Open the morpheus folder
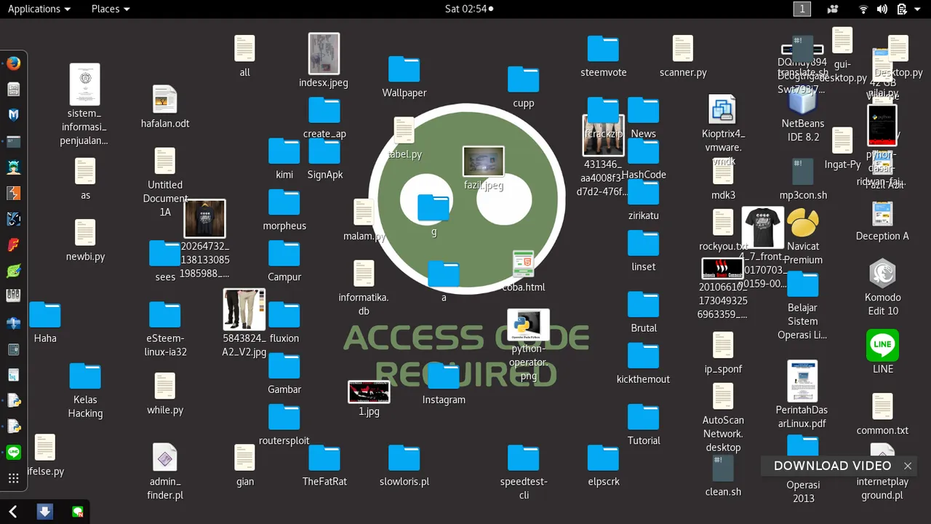The height and width of the screenshot is (524, 931). pyautogui.click(x=284, y=202)
